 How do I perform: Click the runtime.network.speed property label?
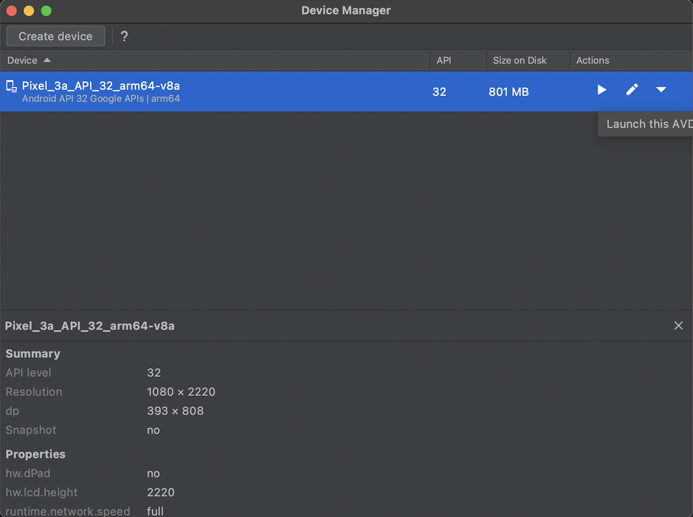(x=68, y=512)
